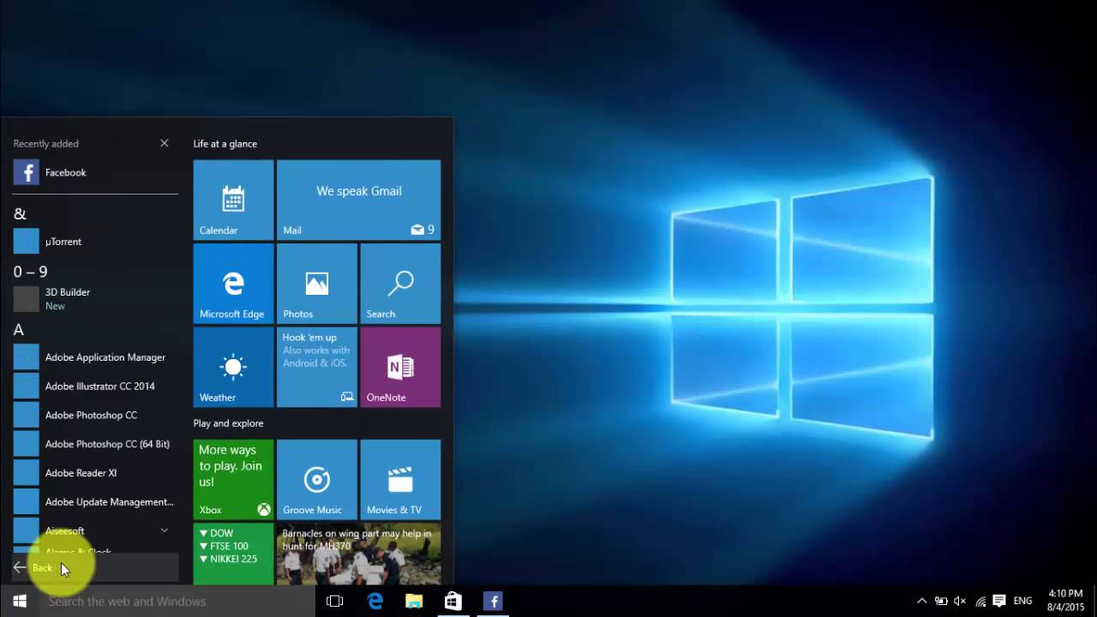Close the Recently added section
The image size is (1097, 617).
point(165,143)
